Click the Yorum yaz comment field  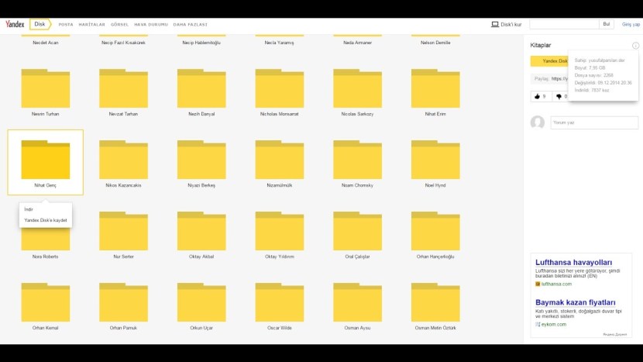click(593, 122)
